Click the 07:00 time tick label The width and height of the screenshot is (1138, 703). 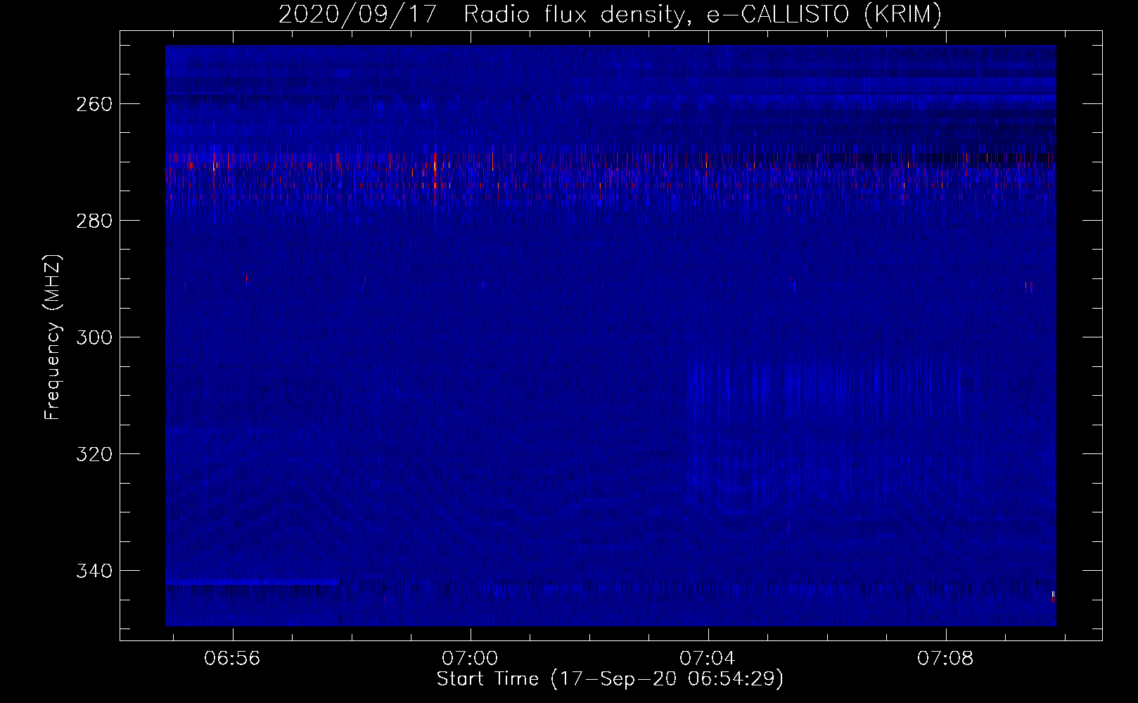(x=470, y=659)
